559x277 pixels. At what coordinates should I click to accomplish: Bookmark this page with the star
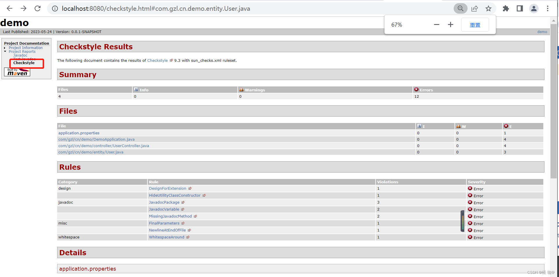pyautogui.click(x=488, y=8)
